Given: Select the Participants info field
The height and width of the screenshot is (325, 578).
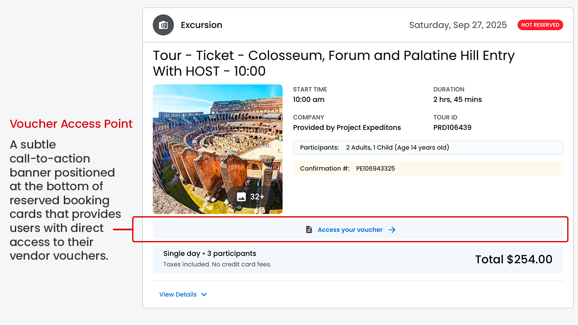Looking at the screenshot, I should click(x=428, y=148).
